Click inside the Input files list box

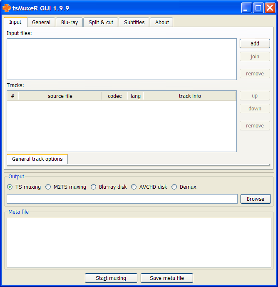coord(122,59)
